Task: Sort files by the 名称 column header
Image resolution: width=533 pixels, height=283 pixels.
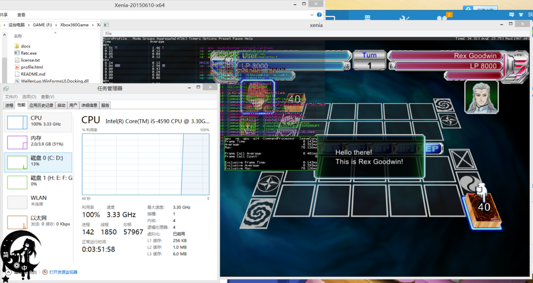Action: coord(18,36)
